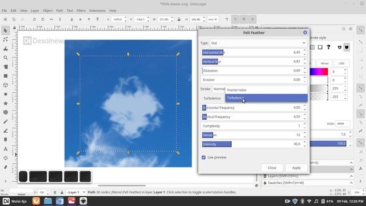Open the Layer menu
This screenshot has height=206, width=366.
35,11
